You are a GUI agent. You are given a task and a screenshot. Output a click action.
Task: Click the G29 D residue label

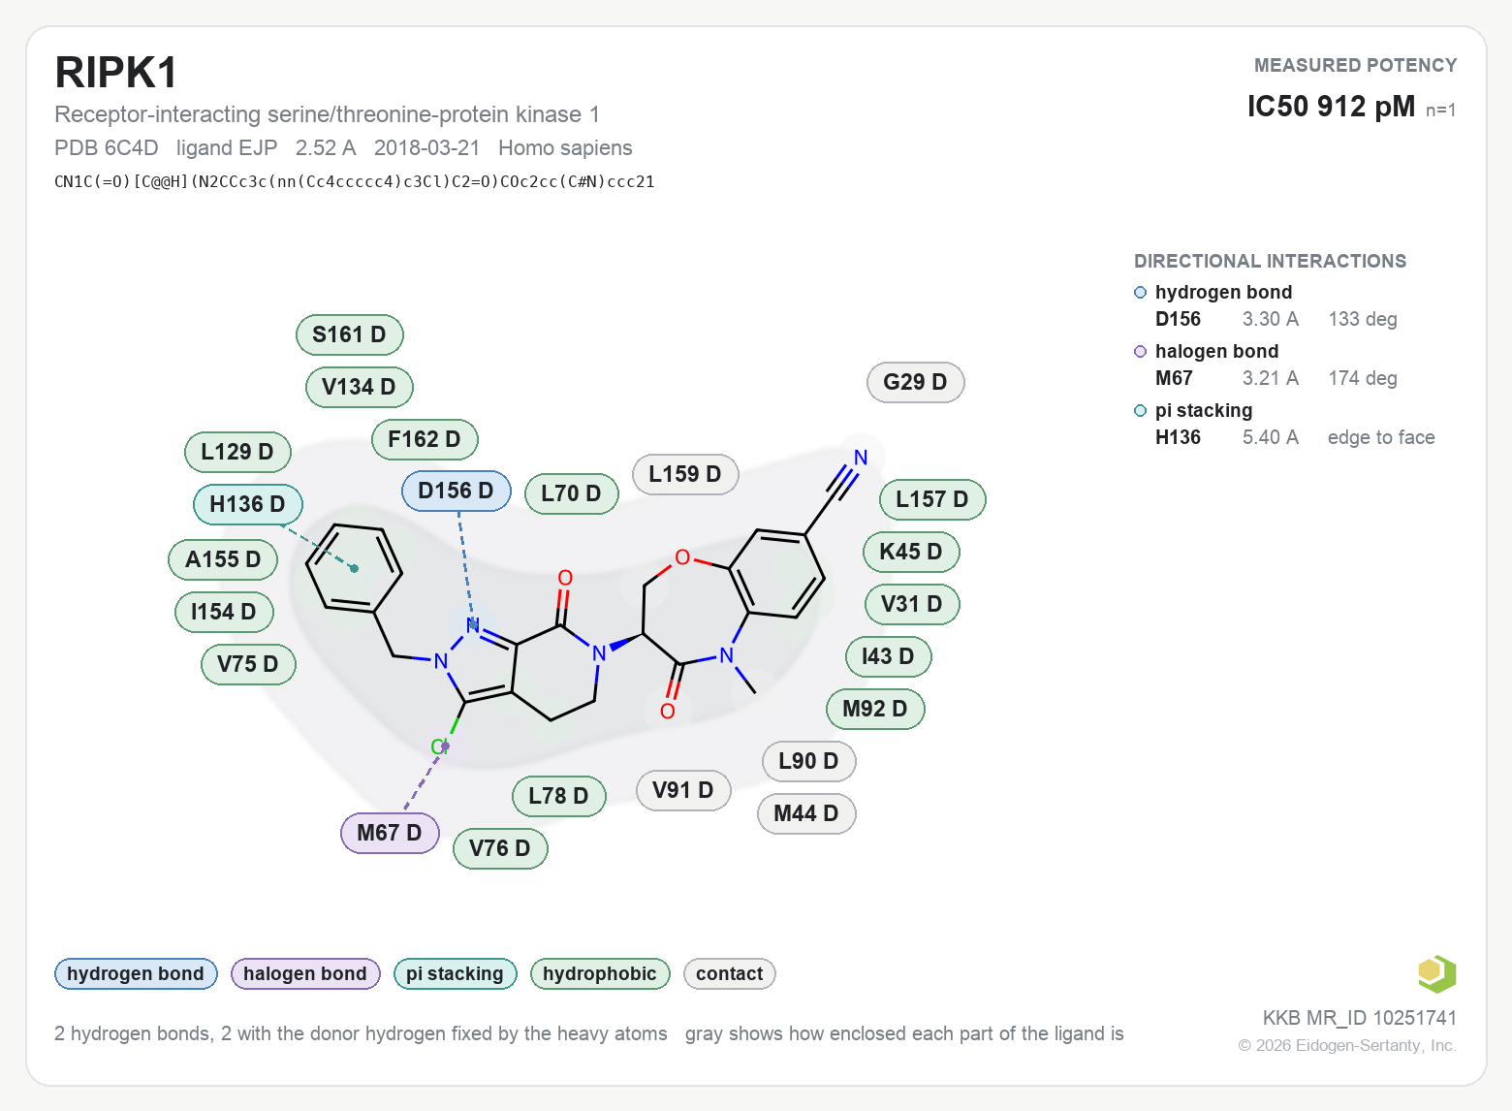(x=916, y=382)
